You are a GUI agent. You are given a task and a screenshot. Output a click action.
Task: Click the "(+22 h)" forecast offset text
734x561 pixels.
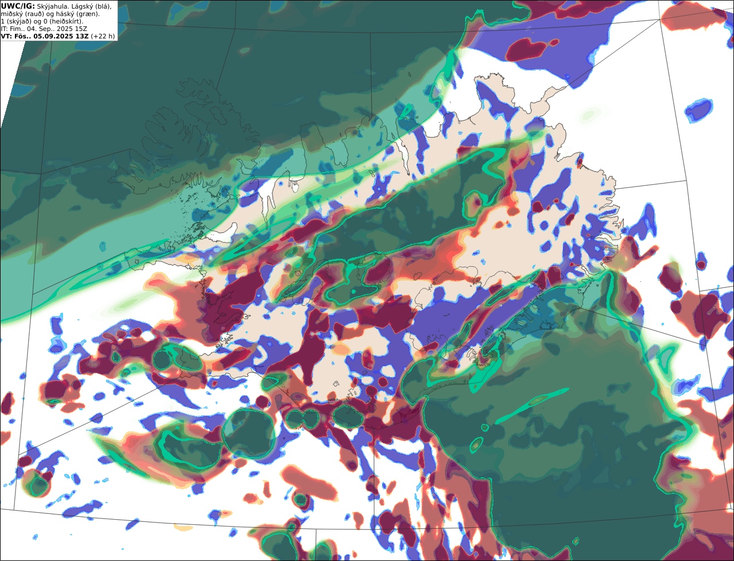point(103,36)
